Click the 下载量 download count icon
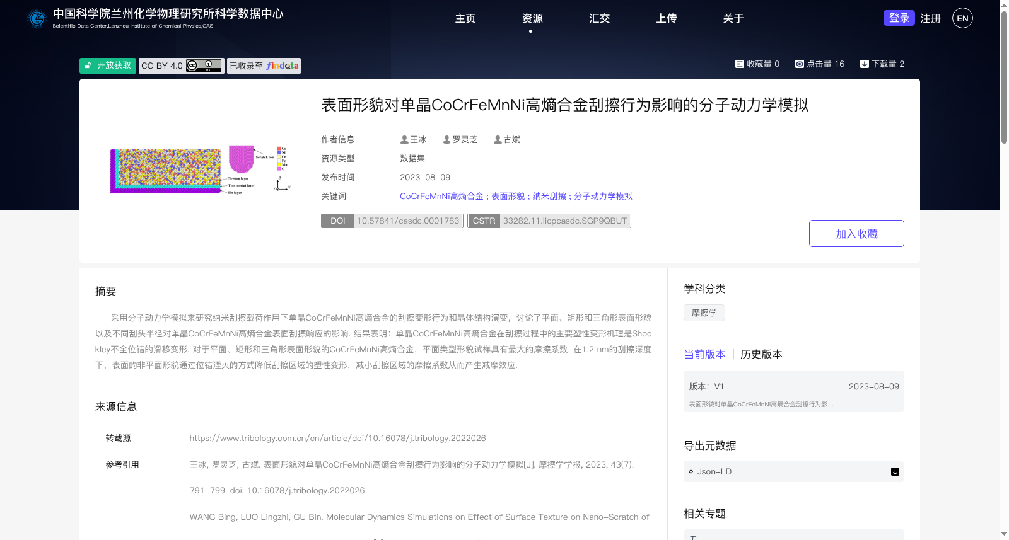The image size is (1009, 540). click(865, 64)
